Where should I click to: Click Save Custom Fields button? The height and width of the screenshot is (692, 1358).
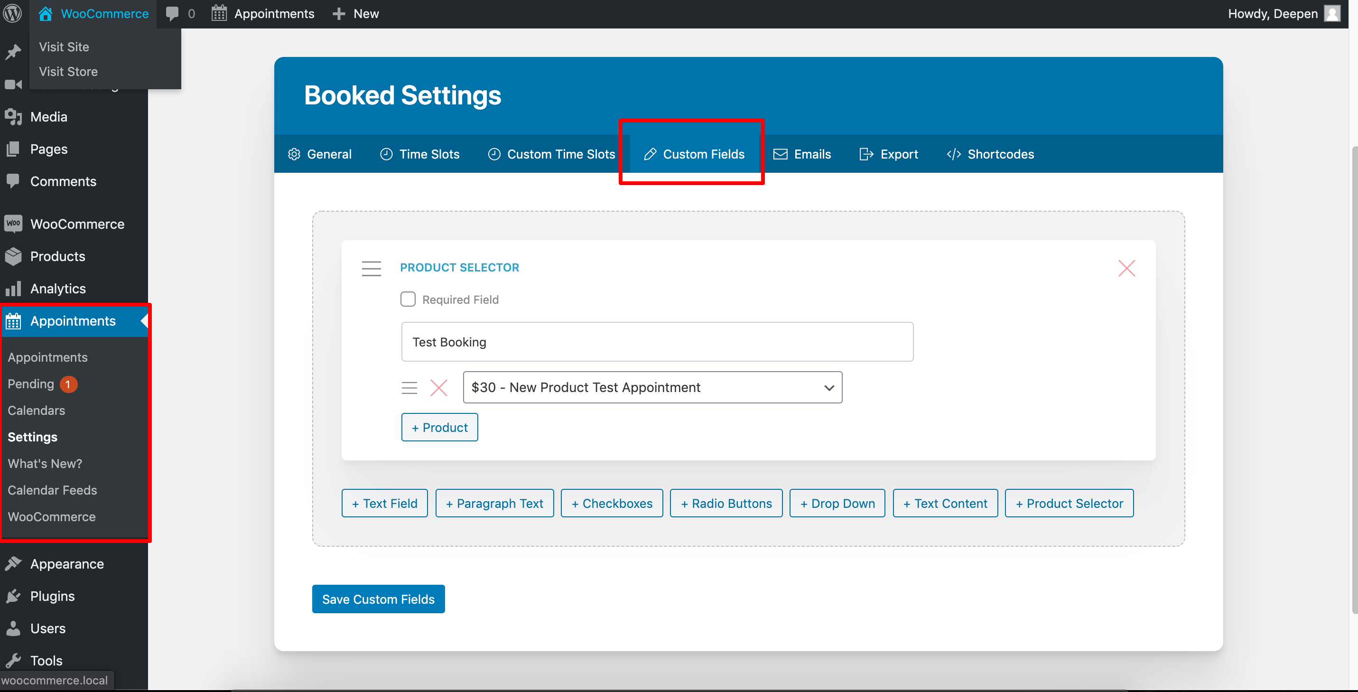378,598
